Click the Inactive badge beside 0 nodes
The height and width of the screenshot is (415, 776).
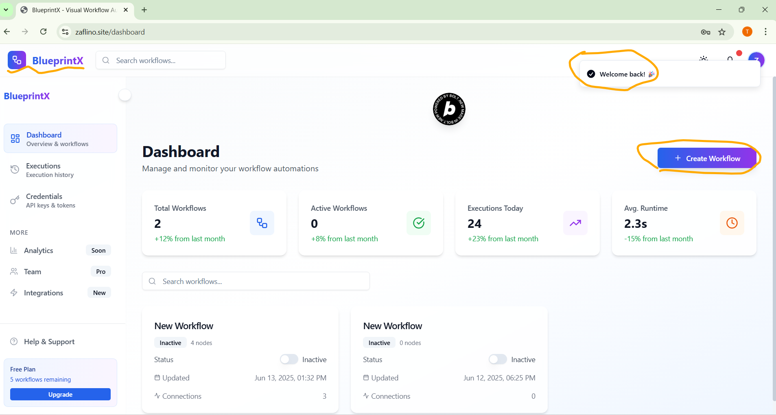[x=379, y=343]
